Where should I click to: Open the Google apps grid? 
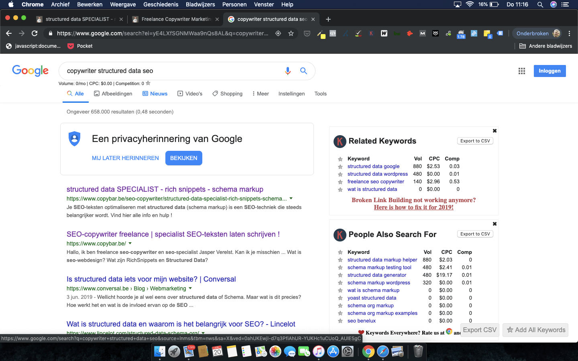(x=522, y=71)
